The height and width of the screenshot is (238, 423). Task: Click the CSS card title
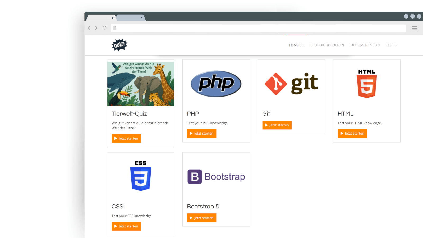click(x=117, y=206)
